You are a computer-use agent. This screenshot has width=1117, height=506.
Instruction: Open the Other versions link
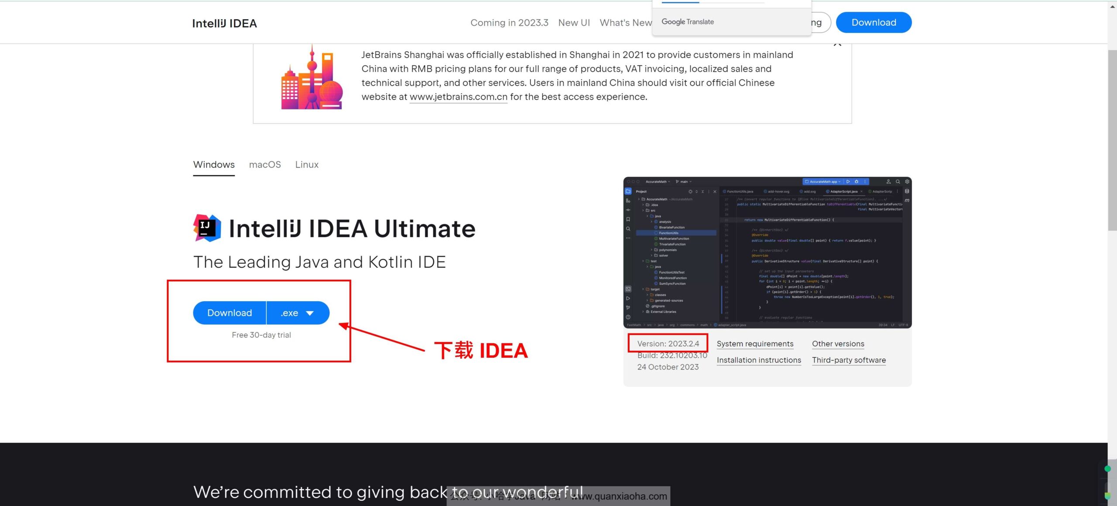click(x=838, y=344)
